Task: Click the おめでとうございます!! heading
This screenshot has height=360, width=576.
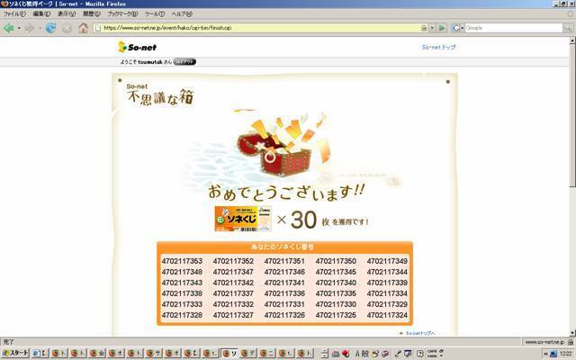Action: pyautogui.click(x=286, y=193)
